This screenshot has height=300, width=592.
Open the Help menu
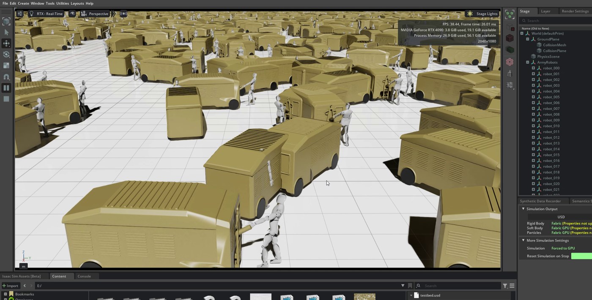pyautogui.click(x=89, y=3)
